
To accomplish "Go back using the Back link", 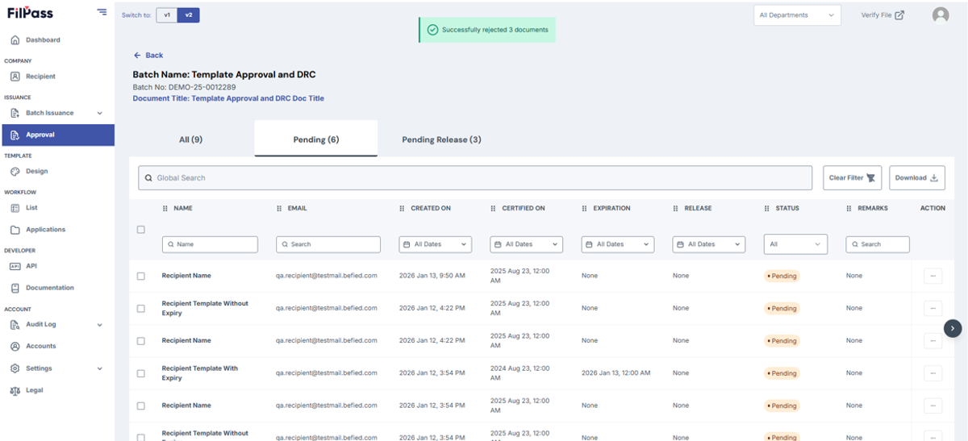I will [148, 56].
